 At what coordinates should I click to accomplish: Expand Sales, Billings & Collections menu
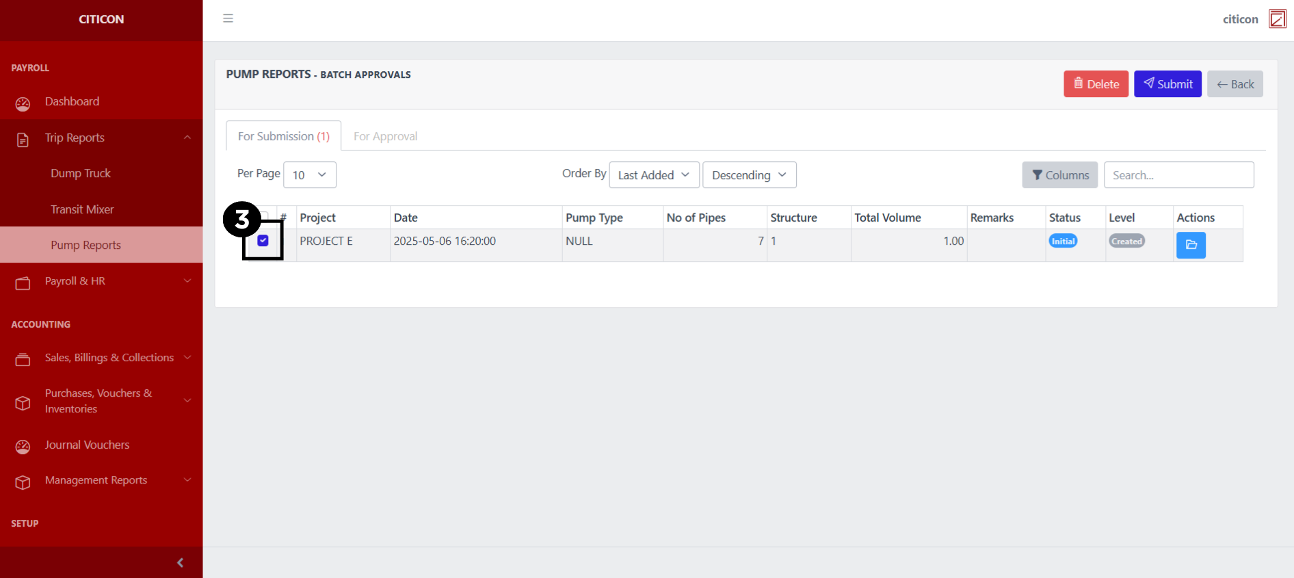tap(109, 358)
